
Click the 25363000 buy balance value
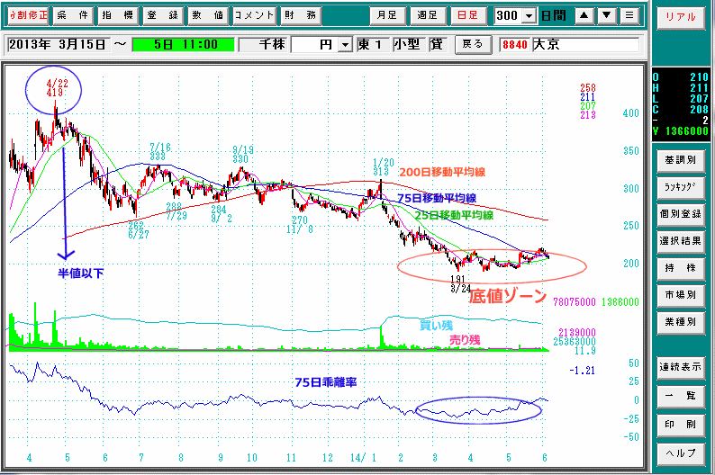coord(575,342)
